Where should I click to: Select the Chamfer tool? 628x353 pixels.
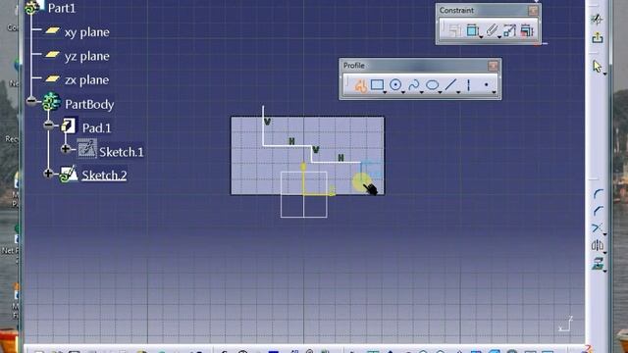tap(598, 211)
